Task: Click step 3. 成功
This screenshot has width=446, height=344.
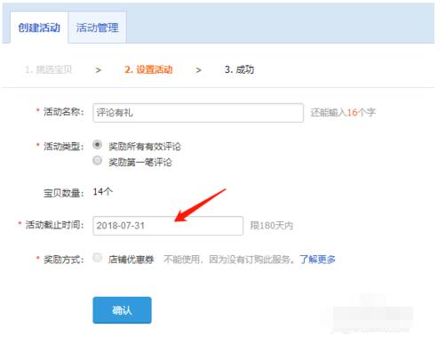Action: (x=239, y=70)
